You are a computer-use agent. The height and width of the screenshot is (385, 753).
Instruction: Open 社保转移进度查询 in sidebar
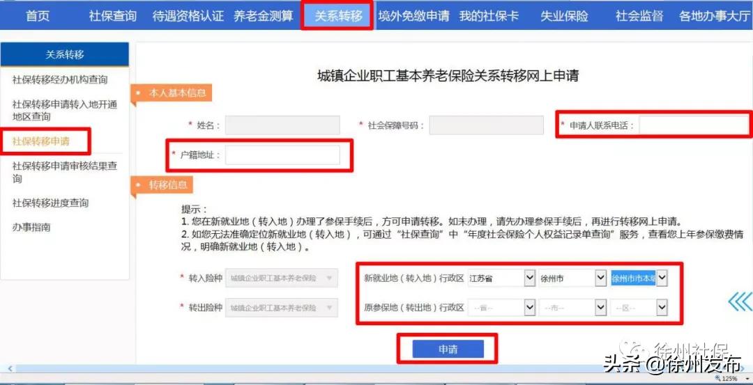point(50,203)
